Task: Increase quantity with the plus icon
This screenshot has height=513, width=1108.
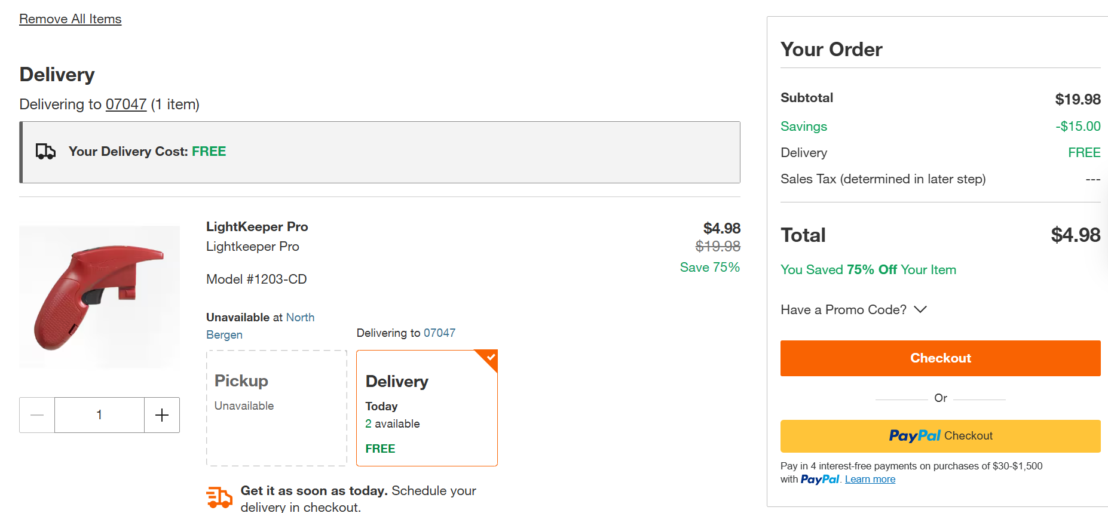Action: point(162,415)
